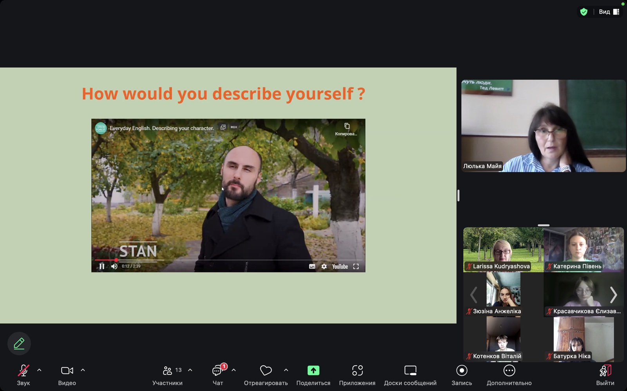Show next page of participant thumbnails
627x391 pixels.
613,295
